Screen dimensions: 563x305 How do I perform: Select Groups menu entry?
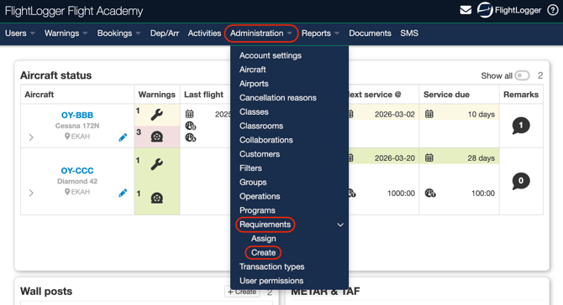coord(253,182)
